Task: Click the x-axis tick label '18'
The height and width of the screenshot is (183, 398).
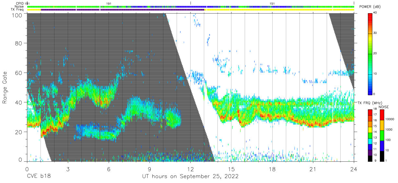Action: pos(272,169)
